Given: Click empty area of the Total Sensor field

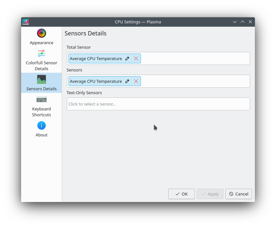Looking at the screenshot, I should [x=195, y=59].
